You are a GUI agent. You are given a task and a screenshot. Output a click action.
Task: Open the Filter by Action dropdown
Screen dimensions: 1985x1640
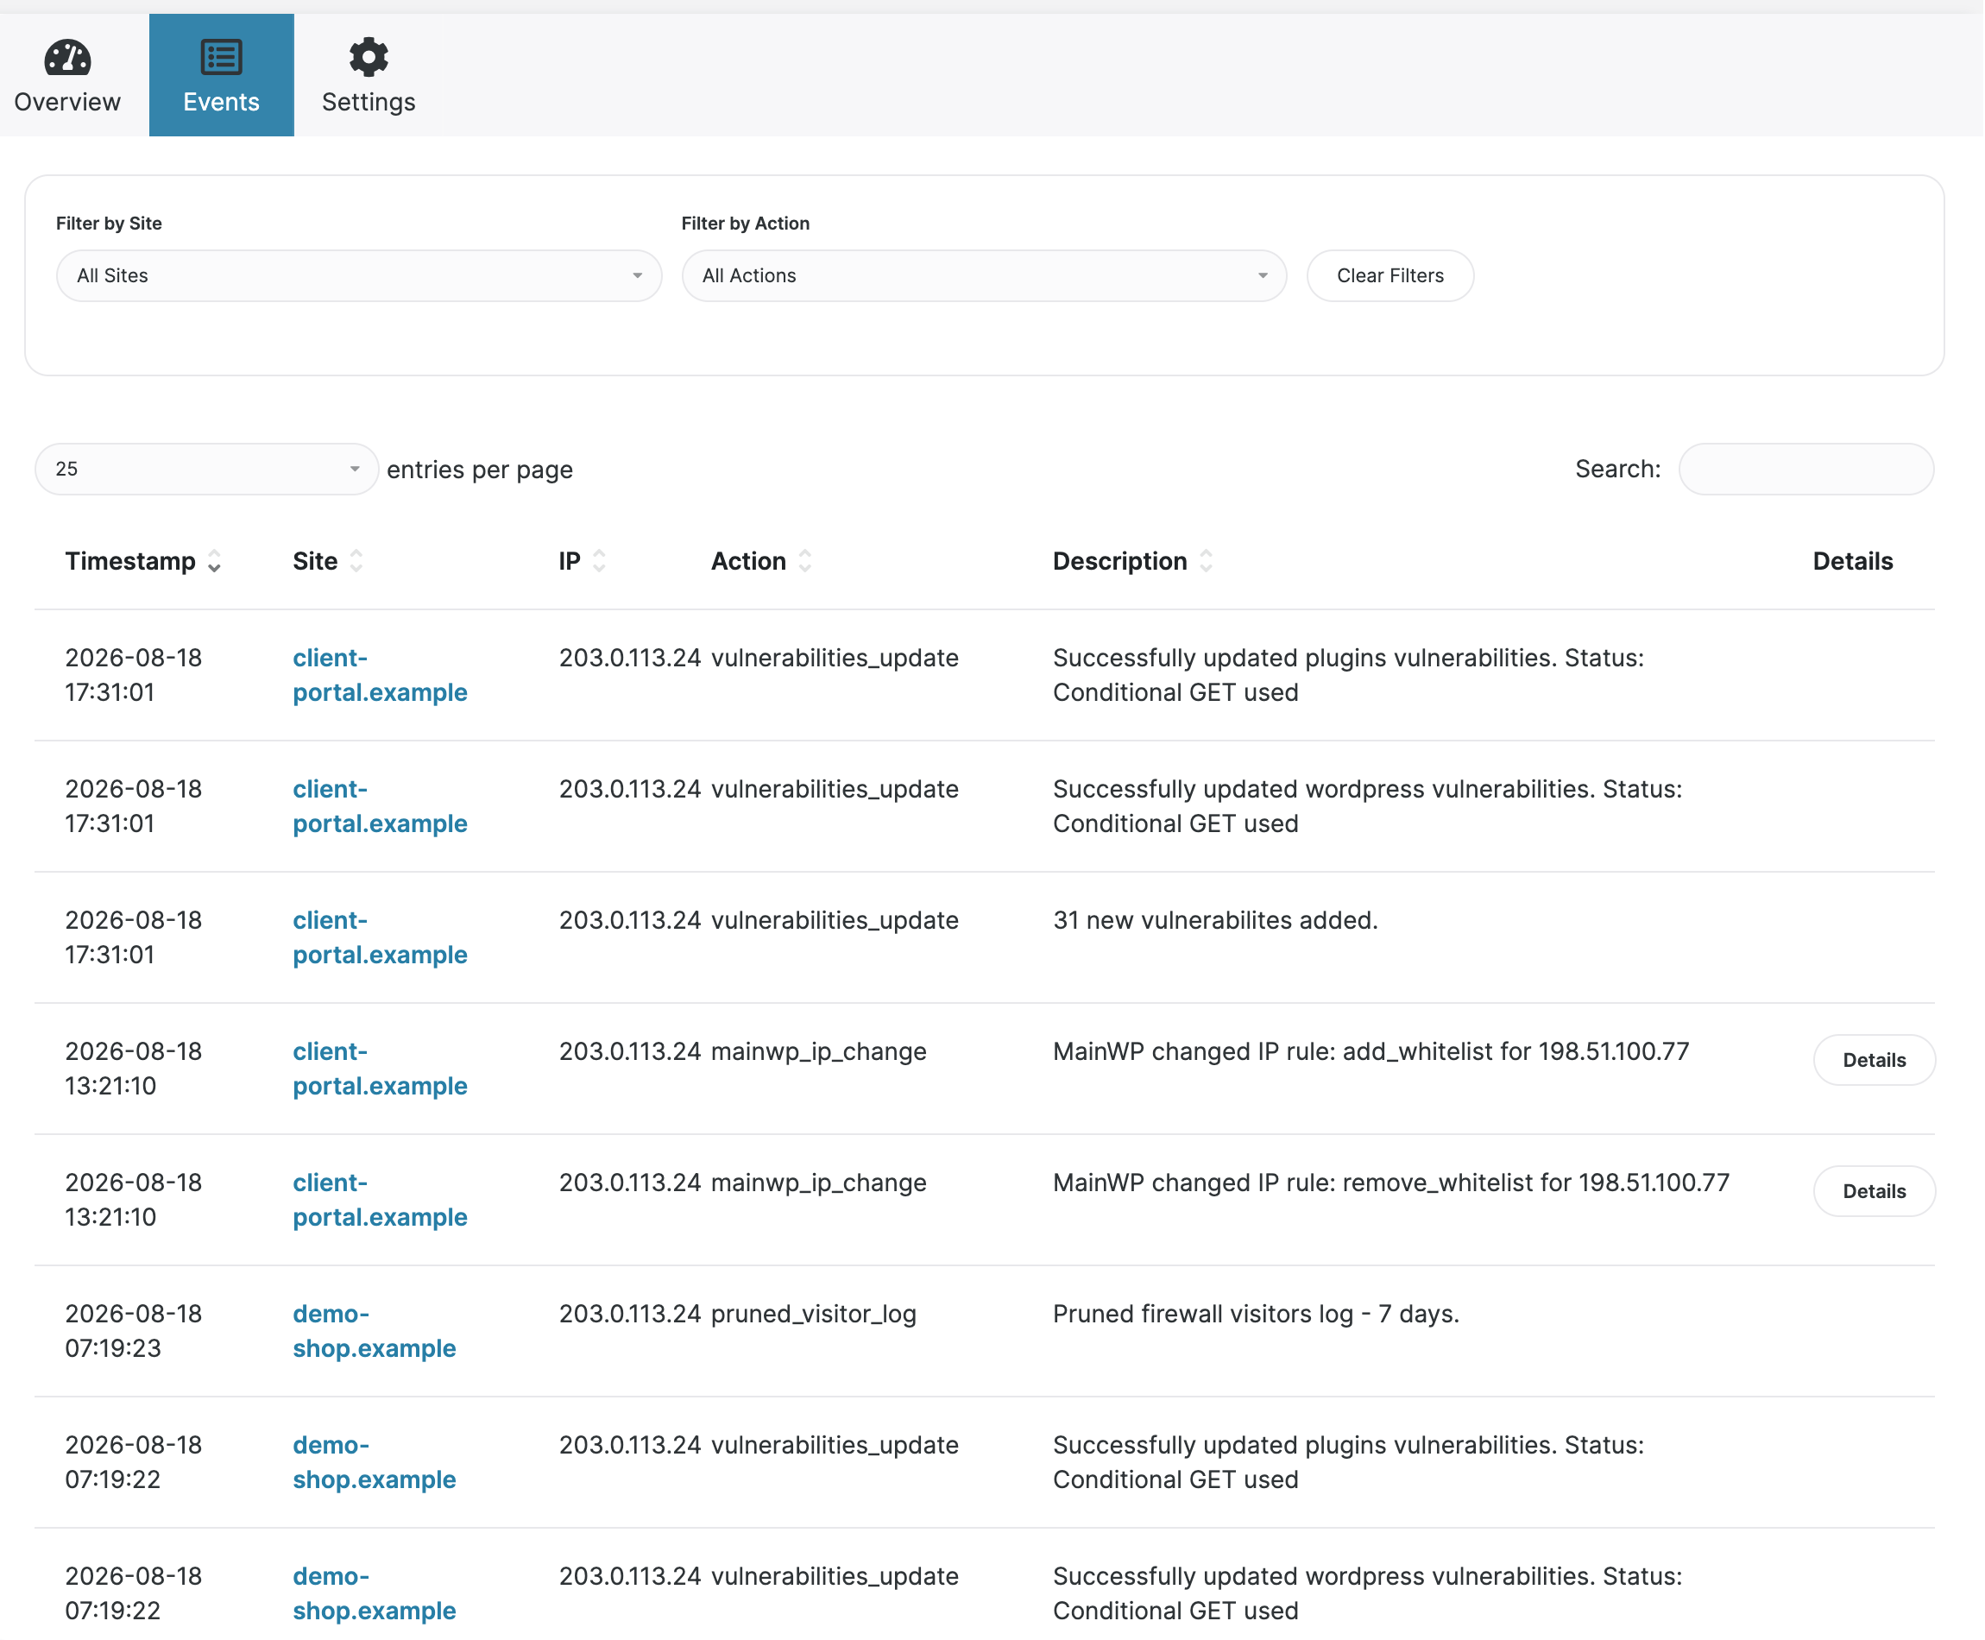coord(984,276)
